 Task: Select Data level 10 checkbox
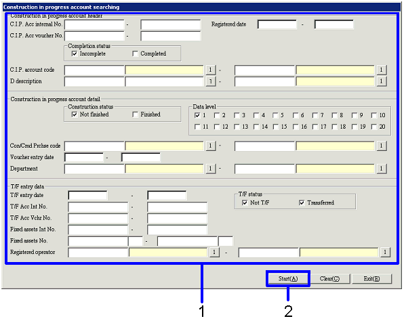click(x=374, y=115)
